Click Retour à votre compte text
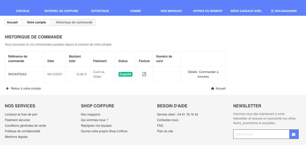This screenshot has width=306, height=145. pyautogui.click(x=26, y=89)
